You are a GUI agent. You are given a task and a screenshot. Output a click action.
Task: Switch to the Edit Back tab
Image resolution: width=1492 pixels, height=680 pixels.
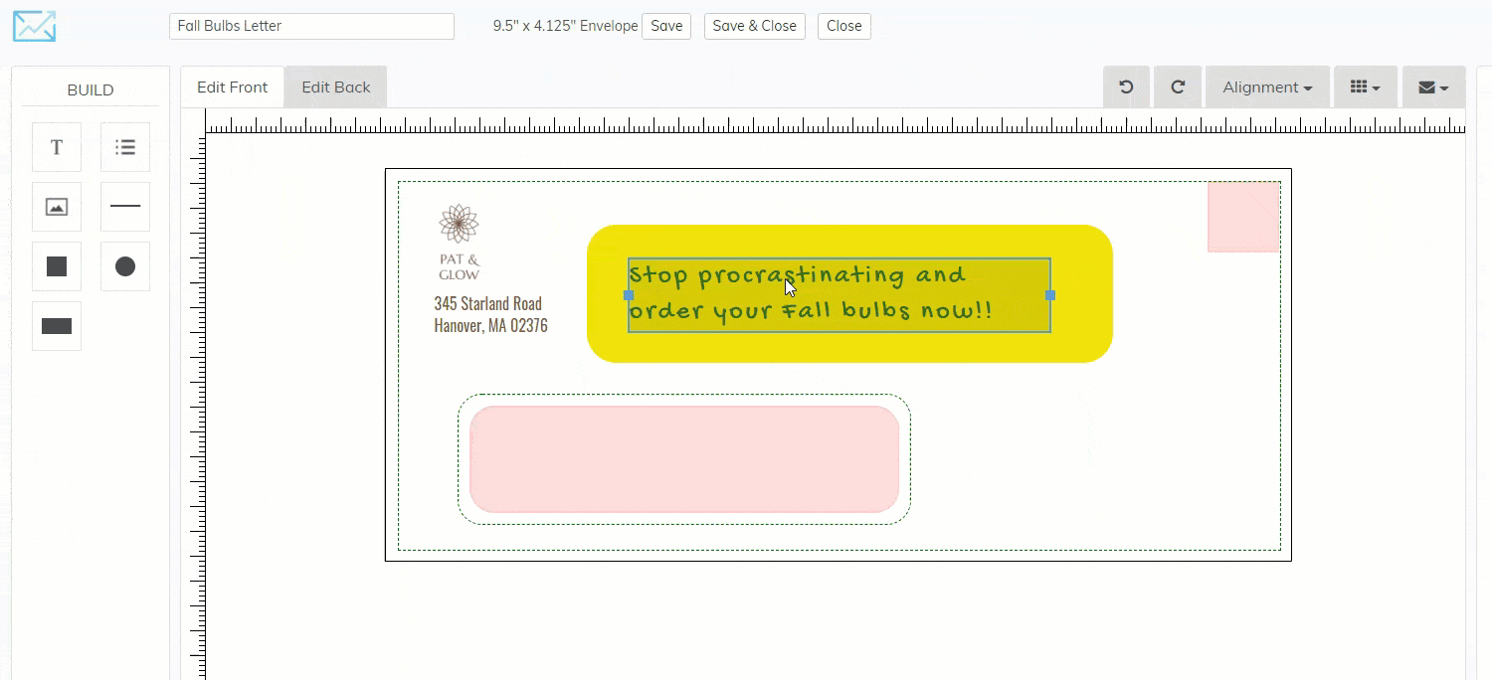[336, 87]
